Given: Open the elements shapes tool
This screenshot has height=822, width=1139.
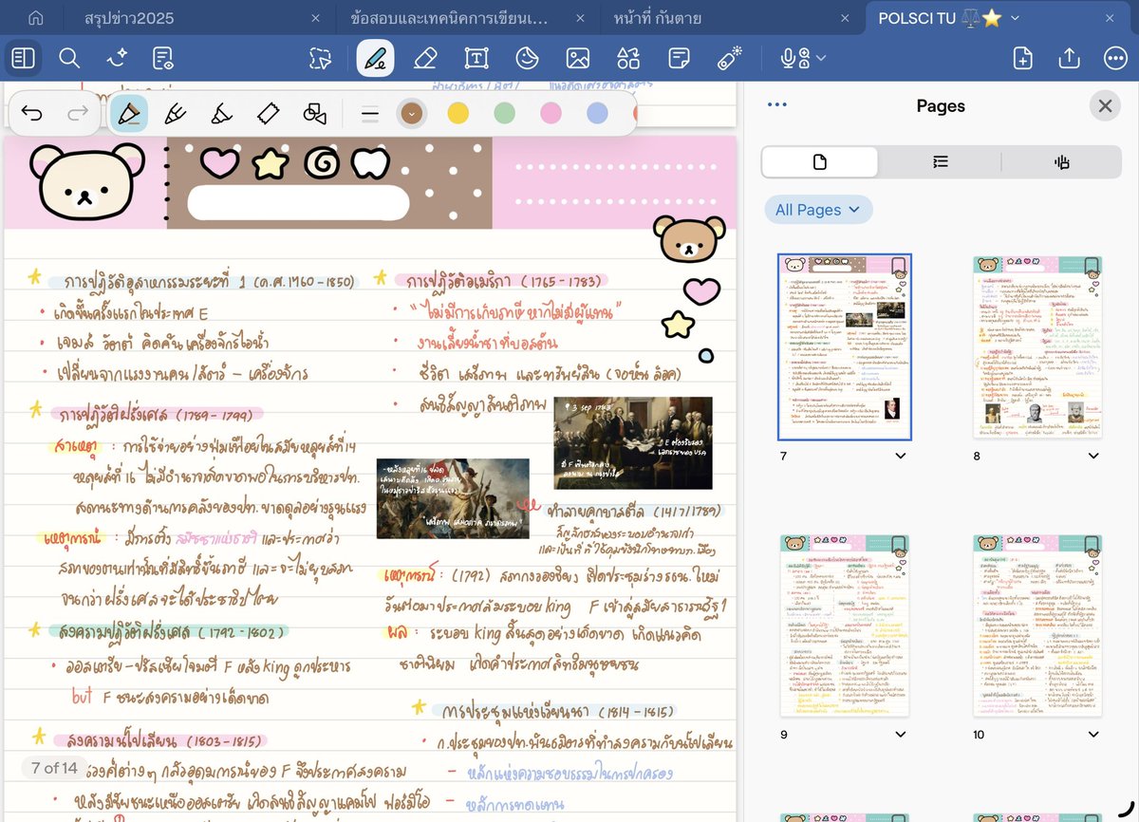Looking at the screenshot, I should click(628, 59).
